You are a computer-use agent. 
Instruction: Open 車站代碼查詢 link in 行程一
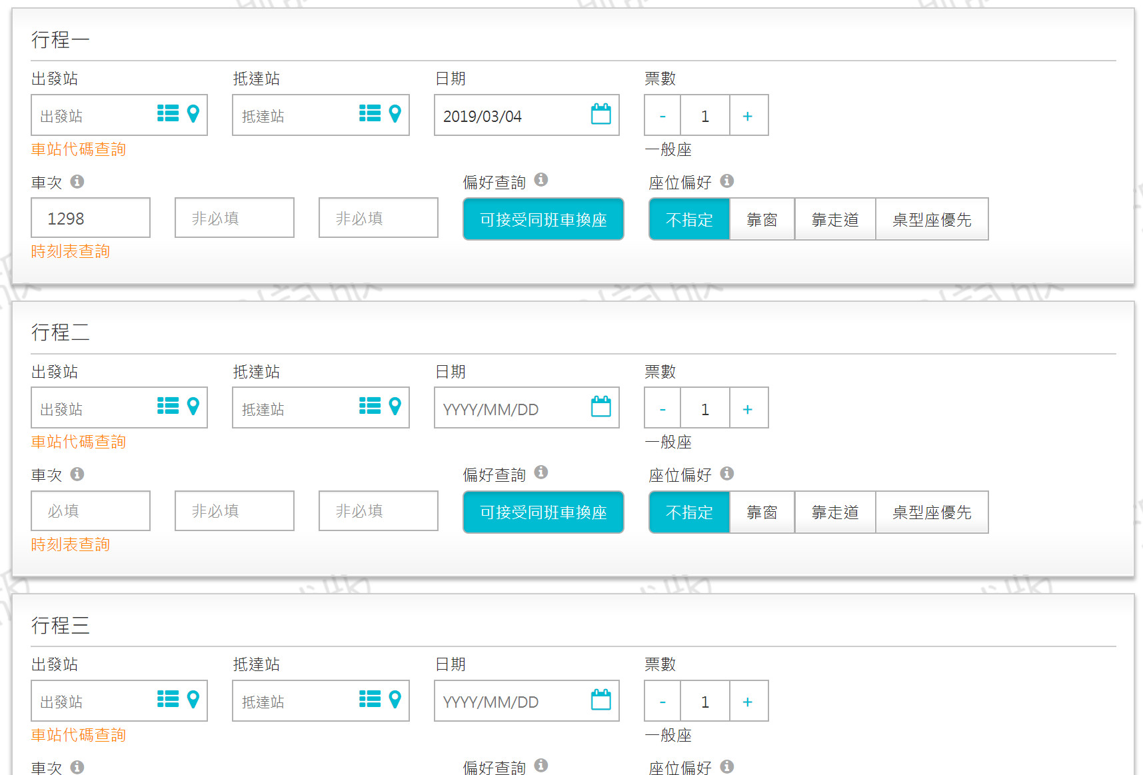[x=79, y=149]
